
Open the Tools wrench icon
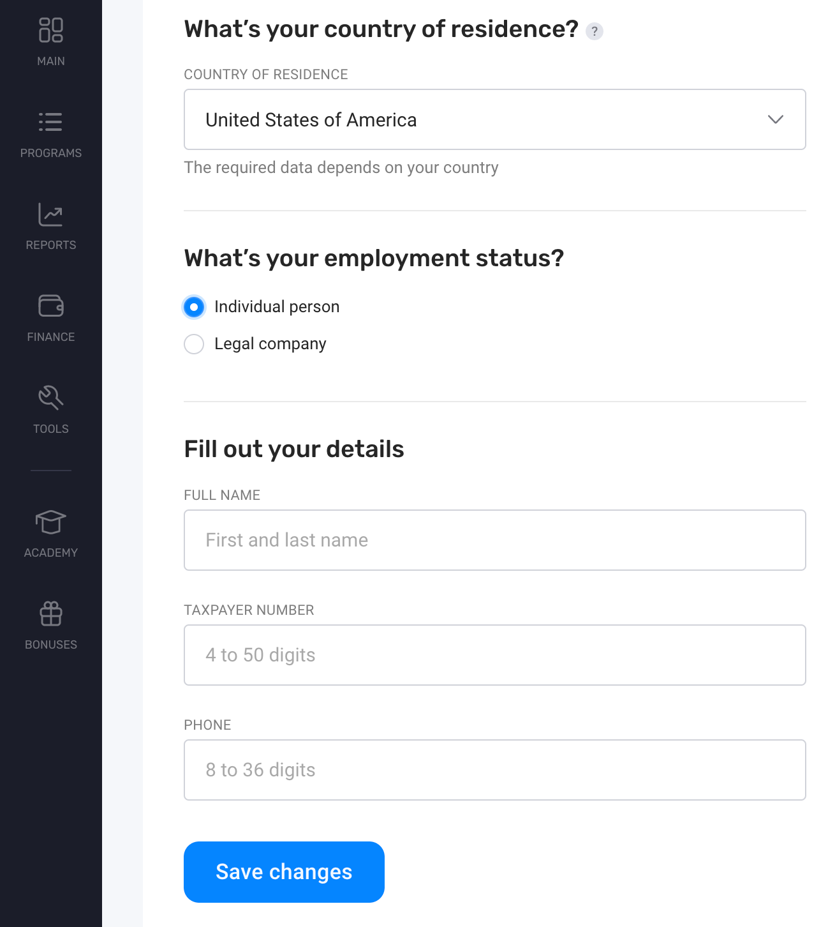pyautogui.click(x=51, y=398)
